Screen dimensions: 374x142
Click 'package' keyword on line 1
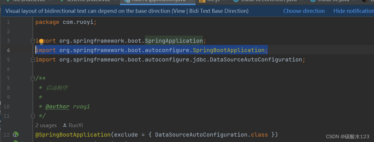pyautogui.click(x=47, y=22)
